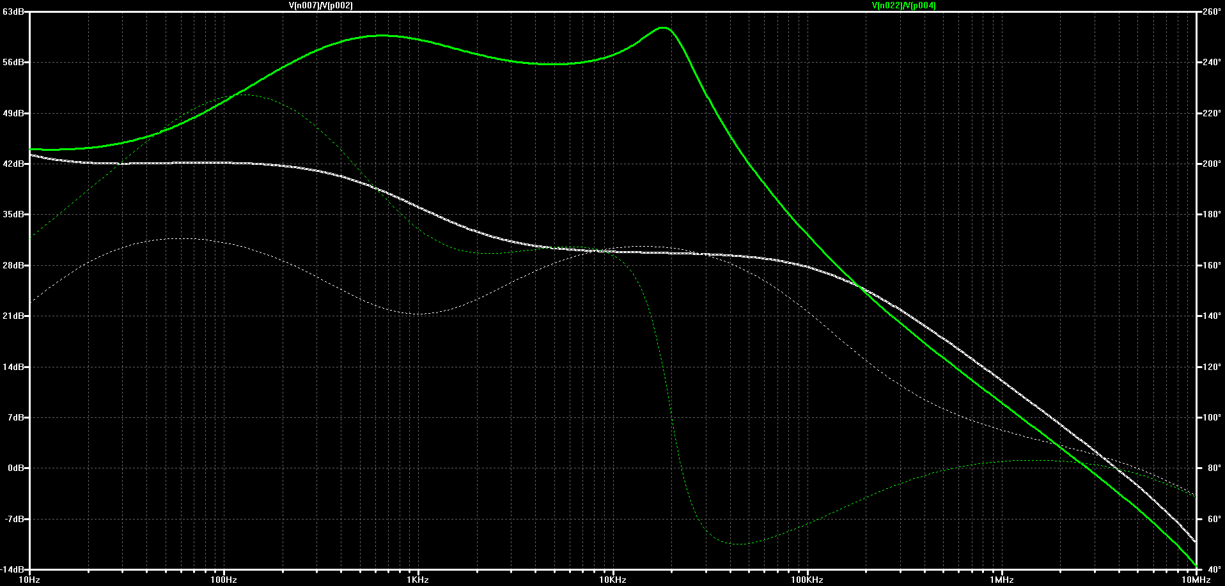
Task: Click the 10KHz frequency axis label
Action: click(612, 580)
